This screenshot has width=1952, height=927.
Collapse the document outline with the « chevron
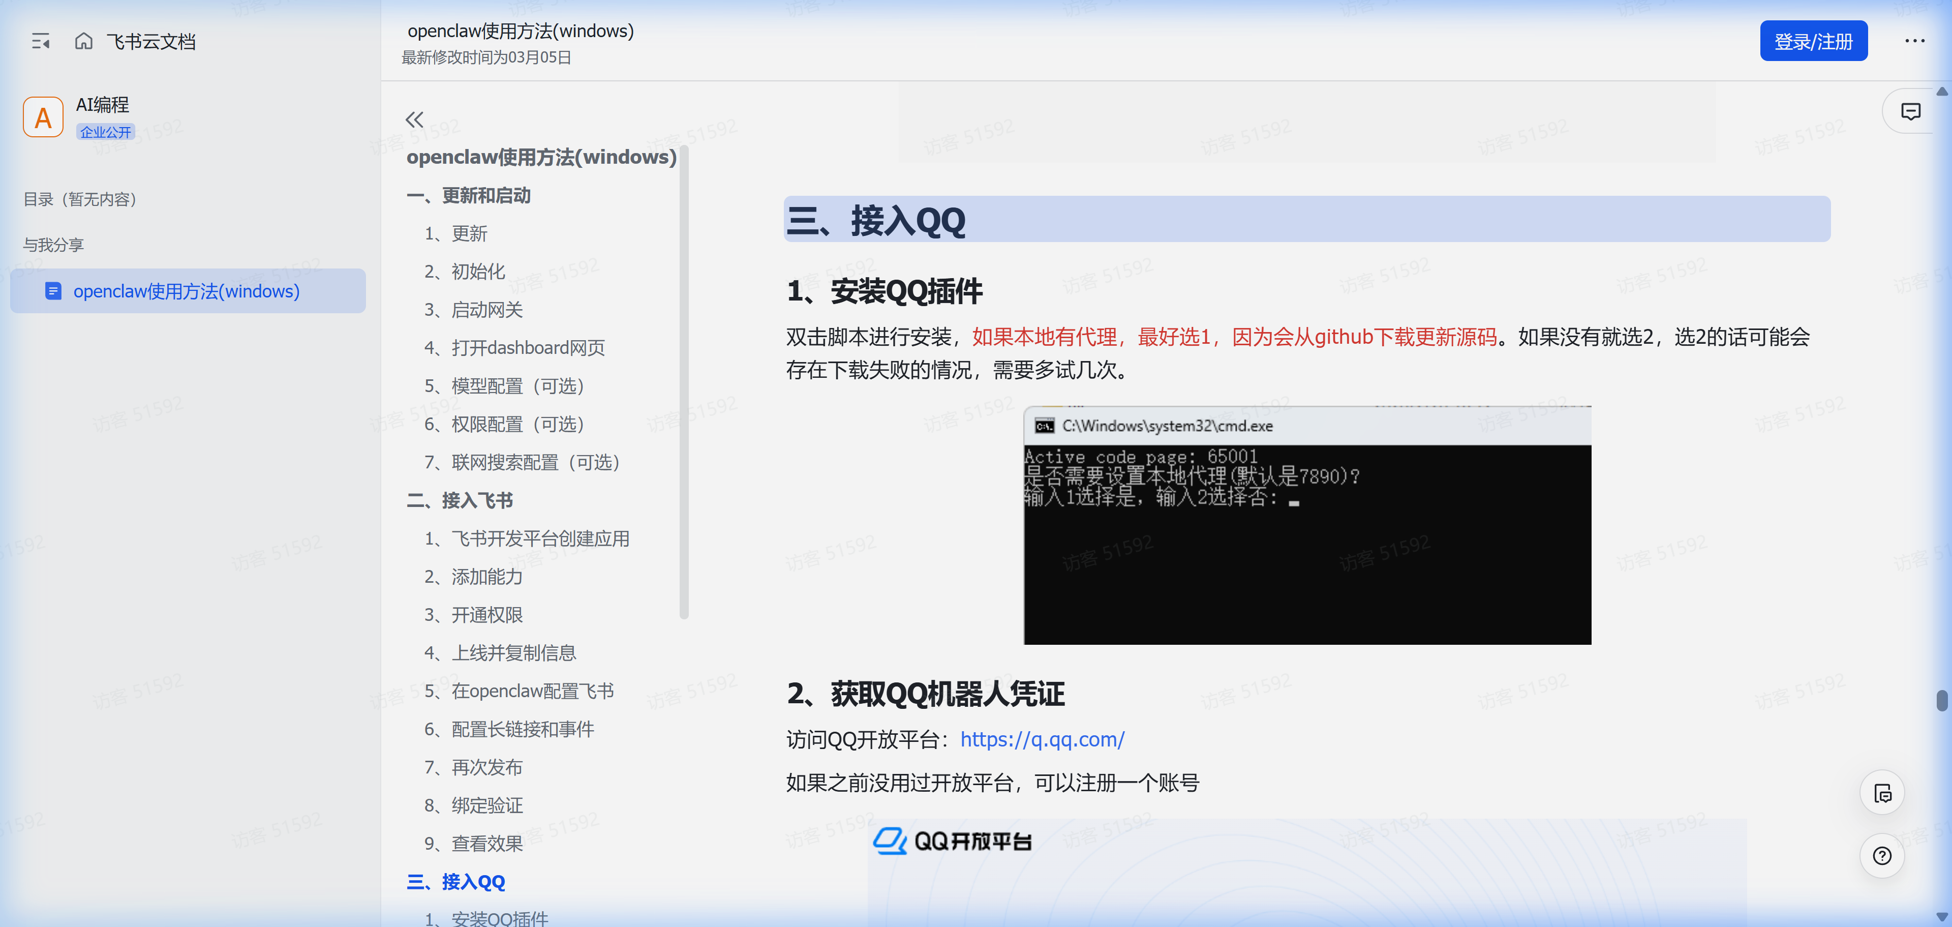coord(414,119)
